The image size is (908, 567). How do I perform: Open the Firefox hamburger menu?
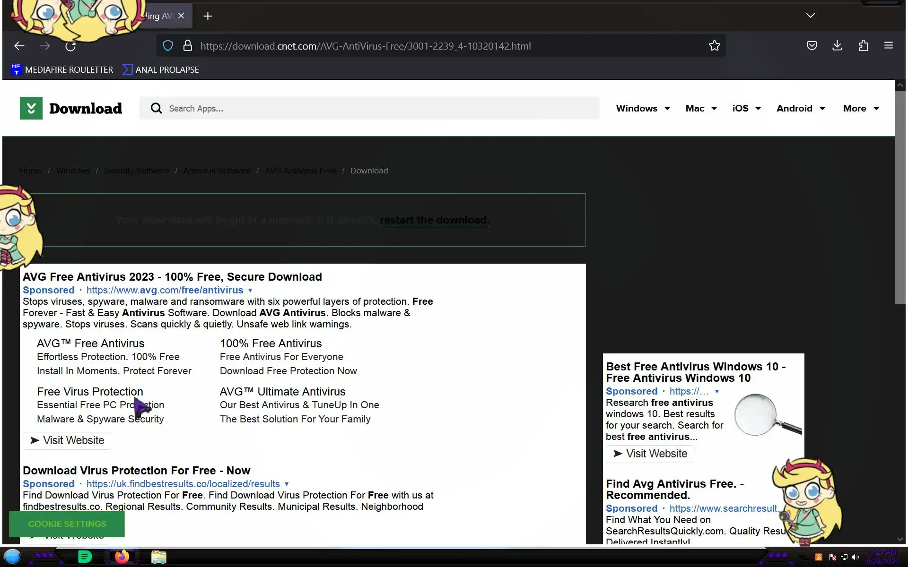pyautogui.click(x=888, y=46)
